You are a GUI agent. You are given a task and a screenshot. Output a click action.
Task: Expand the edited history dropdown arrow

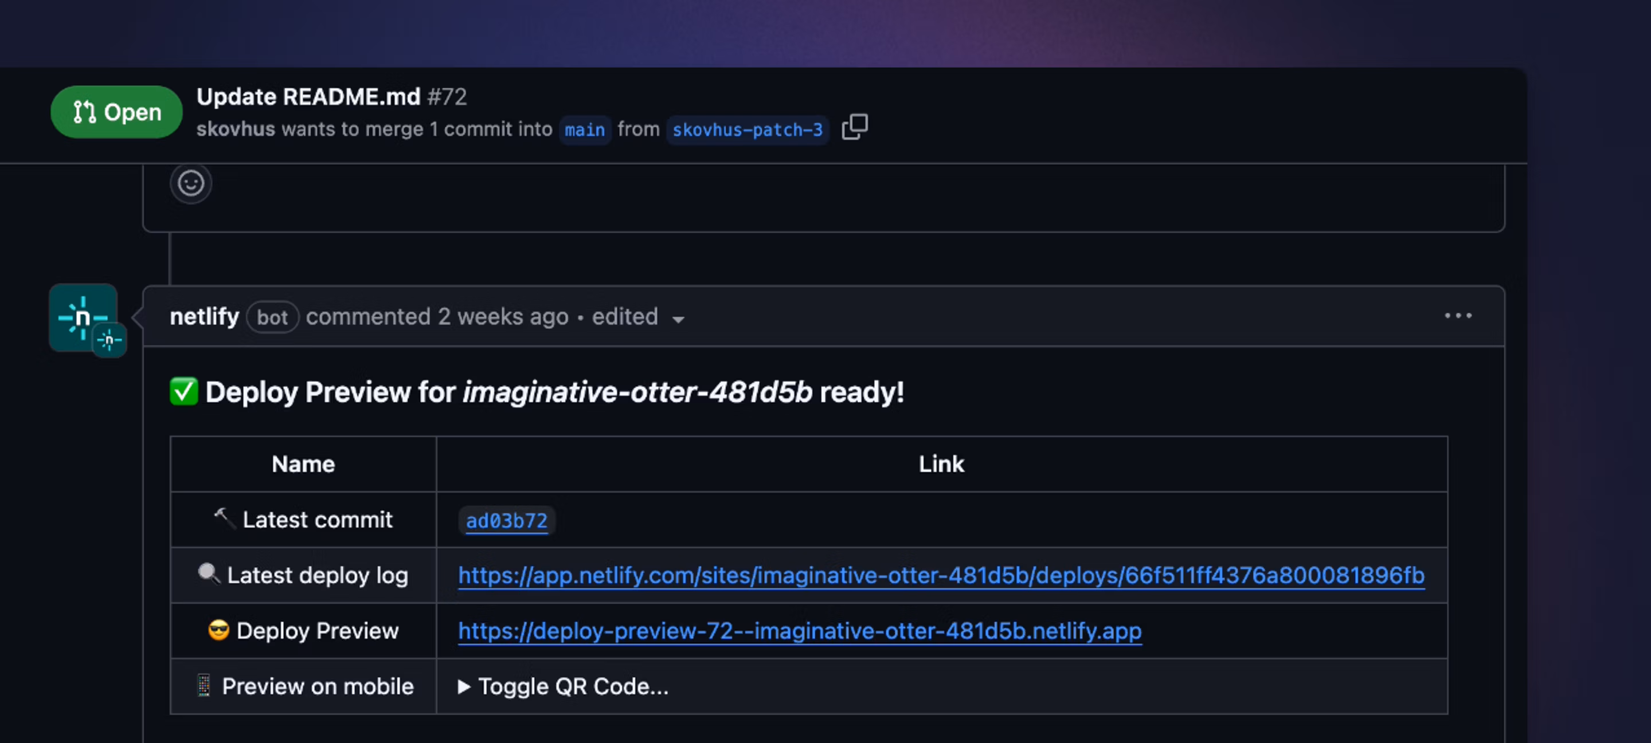(678, 319)
